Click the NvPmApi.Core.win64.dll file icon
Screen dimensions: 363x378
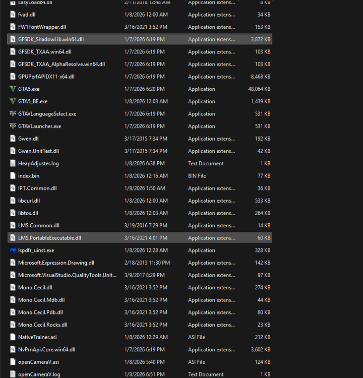point(13,350)
